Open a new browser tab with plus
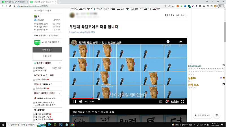This screenshot has width=226, height=127. coord(60,2)
